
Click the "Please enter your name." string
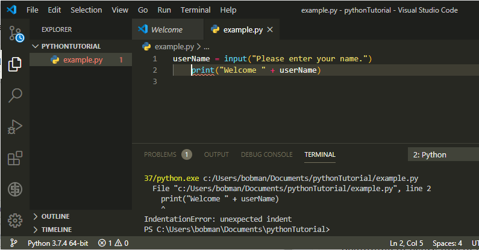(310, 58)
